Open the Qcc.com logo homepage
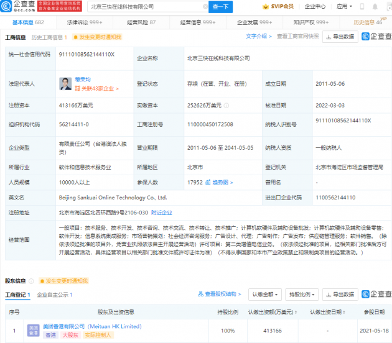392x343 pixels. 17,6
